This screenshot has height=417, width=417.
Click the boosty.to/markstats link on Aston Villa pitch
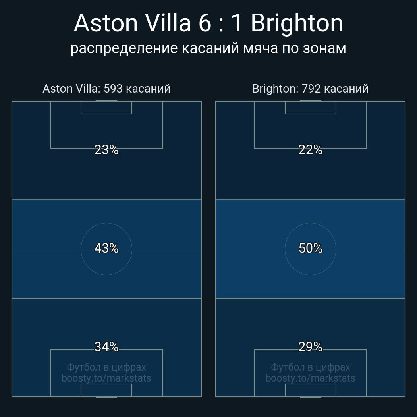coord(106,378)
